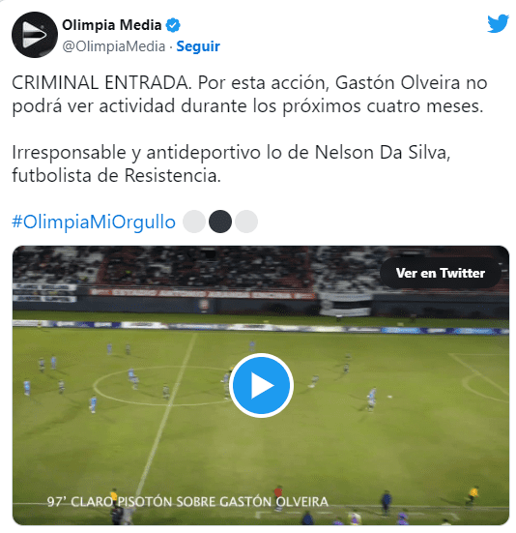This screenshot has height=533, width=516.
Task: Click the name Nelson Da Silva in the tweet
Action: pos(382,152)
